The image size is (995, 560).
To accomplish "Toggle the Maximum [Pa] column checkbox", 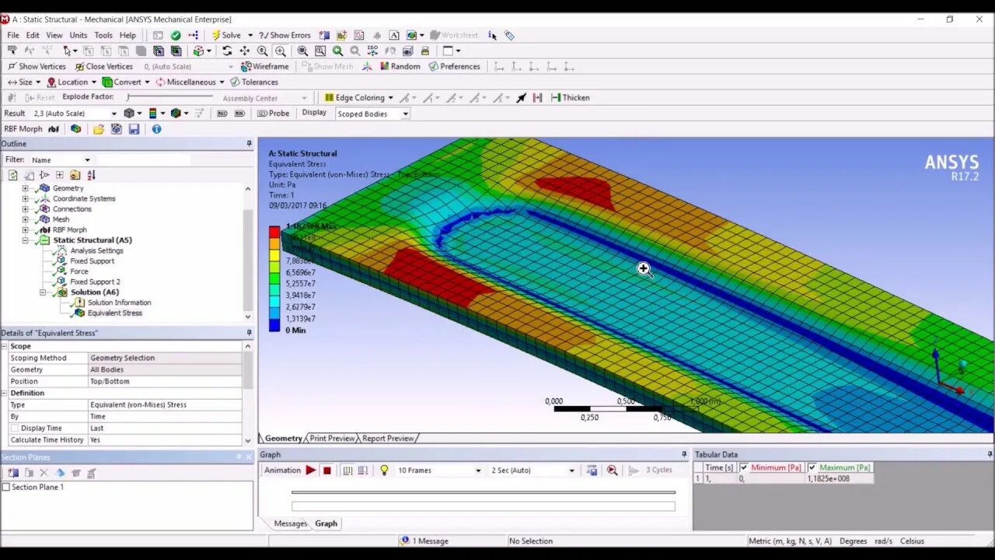I will [812, 467].
